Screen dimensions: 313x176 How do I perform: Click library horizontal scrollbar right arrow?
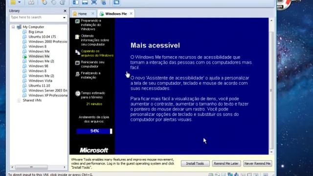pyautogui.click(x=65, y=167)
